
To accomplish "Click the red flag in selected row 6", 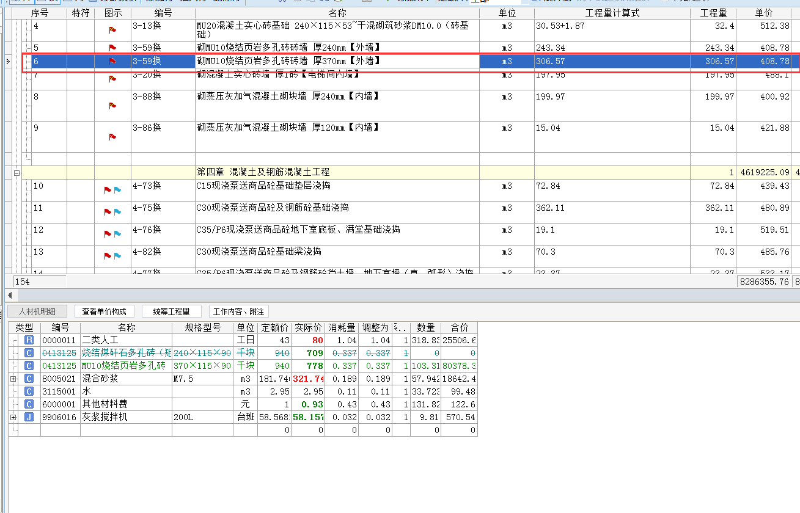I will click(x=112, y=61).
